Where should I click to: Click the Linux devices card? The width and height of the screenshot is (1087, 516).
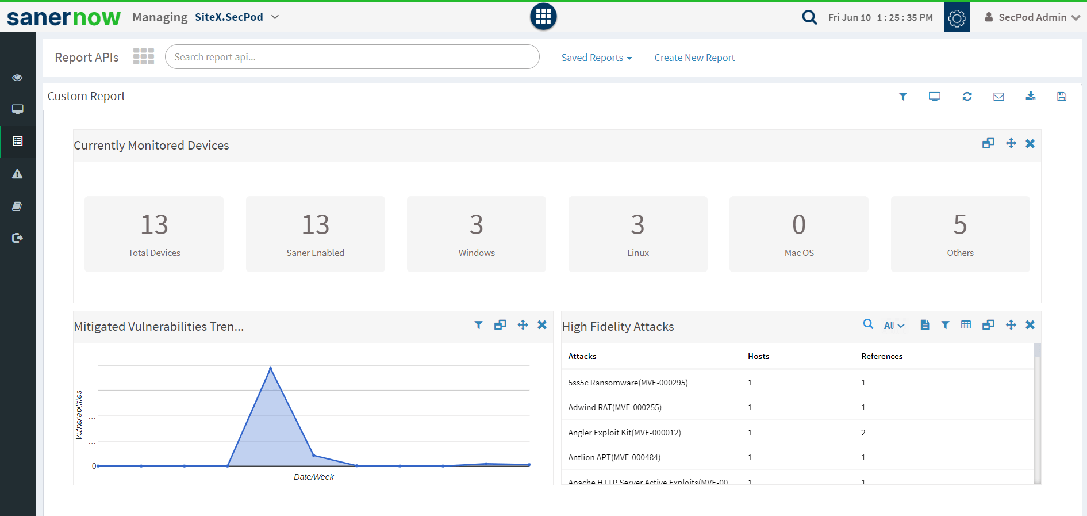pyautogui.click(x=638, y=234)
